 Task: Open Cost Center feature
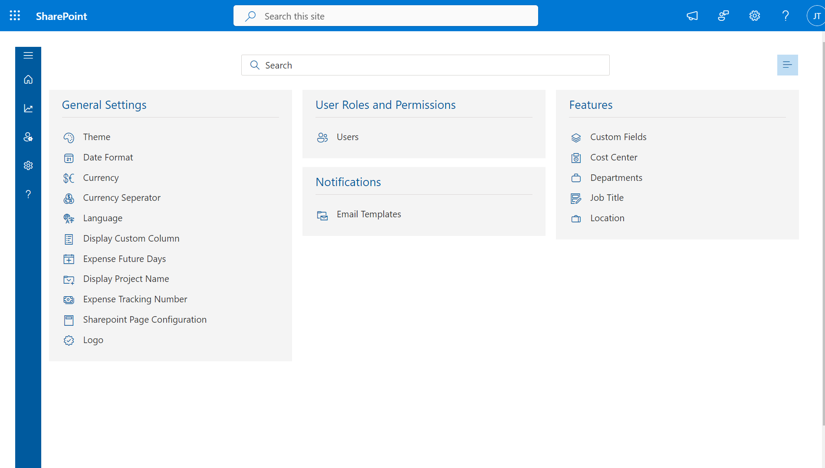click(x=614, y=157)
